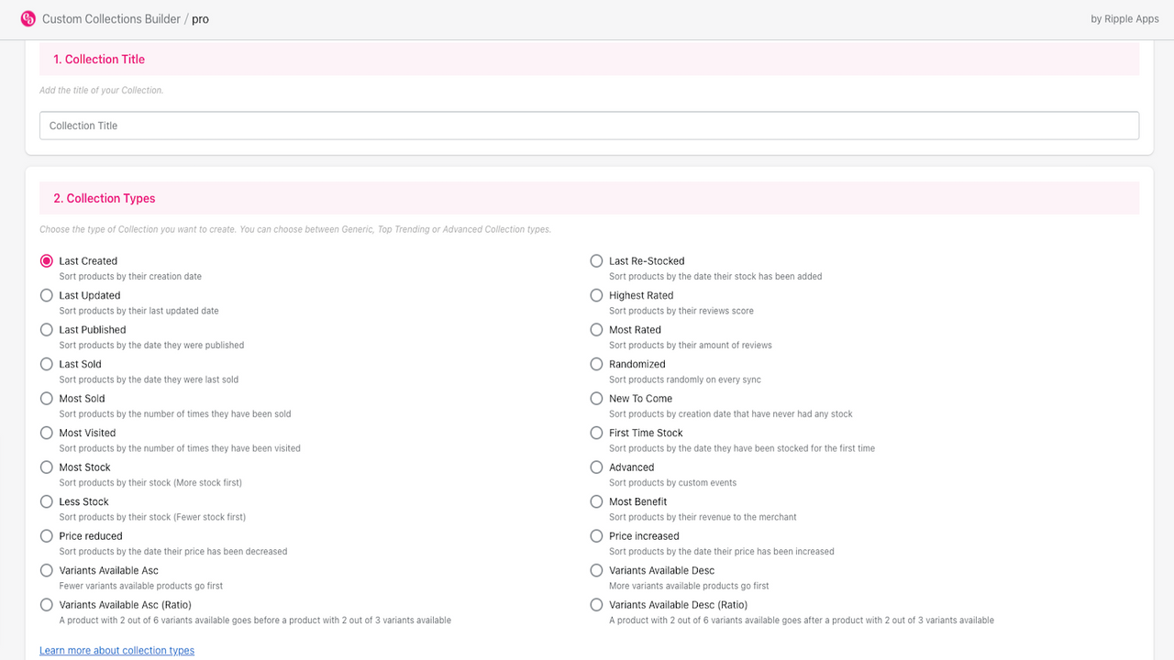Viewport: 1174px width, 660px height.
Task: Select Variants Available Asc option
Action: 47,570
